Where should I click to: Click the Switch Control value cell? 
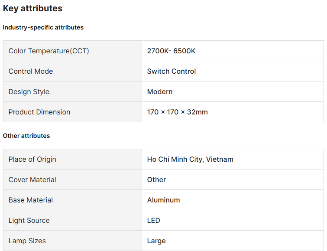172,72
